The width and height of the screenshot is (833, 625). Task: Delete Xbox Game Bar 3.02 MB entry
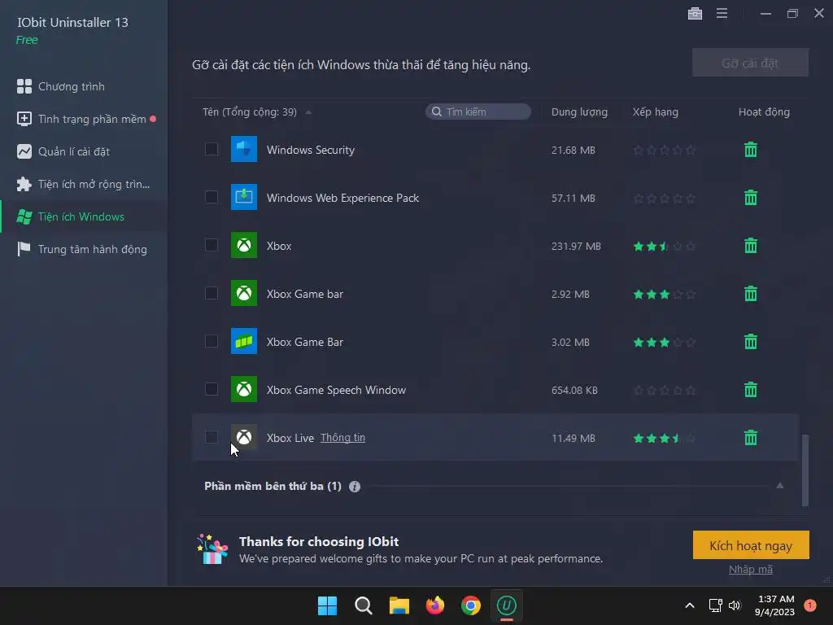point(751,342)
